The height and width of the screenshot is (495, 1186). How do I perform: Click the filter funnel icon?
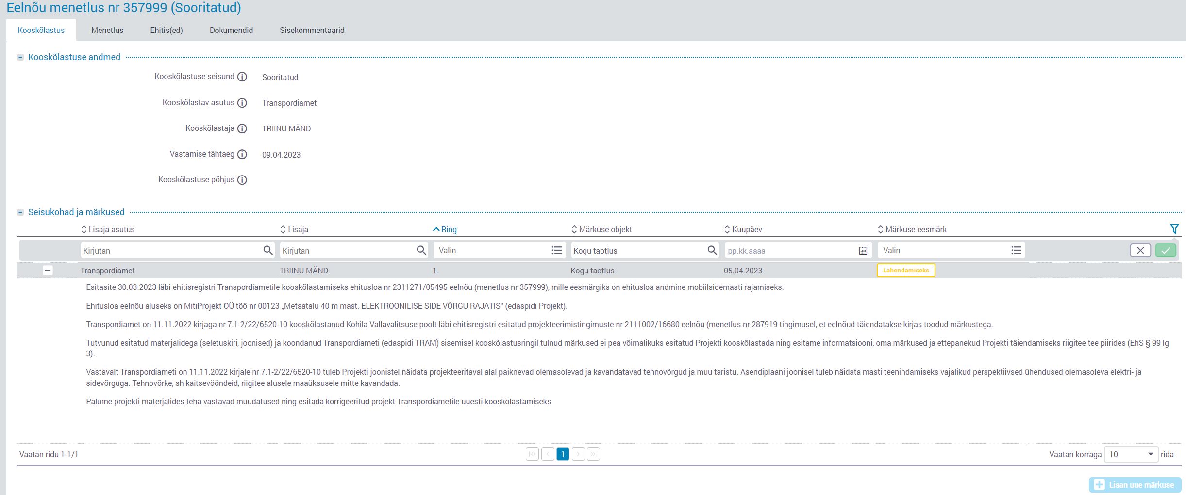1174,229
